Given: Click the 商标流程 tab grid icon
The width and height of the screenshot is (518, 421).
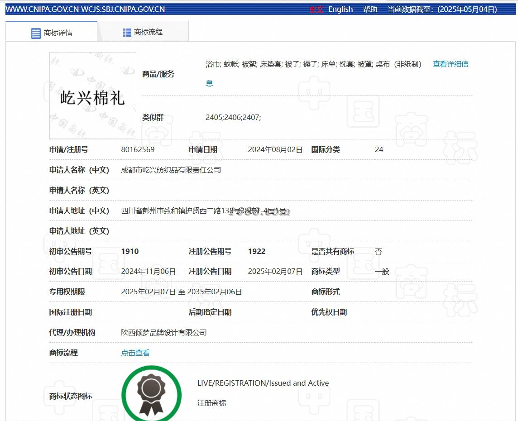Looking at the screenshot, I should [127, 32].
